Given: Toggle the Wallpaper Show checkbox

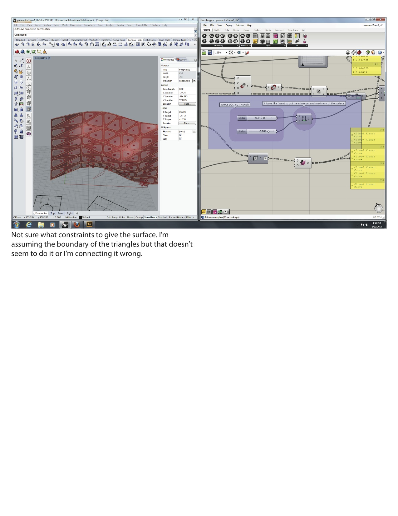Looking at the screenshot, I should pos(180,135).
